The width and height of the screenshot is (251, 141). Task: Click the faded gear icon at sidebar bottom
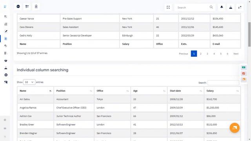5,120
